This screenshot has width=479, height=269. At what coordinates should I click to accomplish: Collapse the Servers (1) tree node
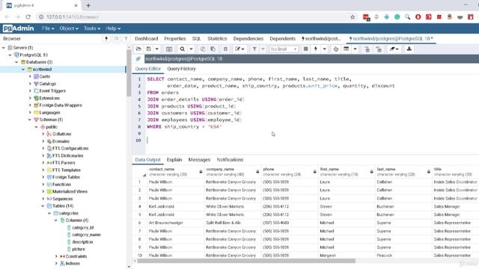point(4,48)
